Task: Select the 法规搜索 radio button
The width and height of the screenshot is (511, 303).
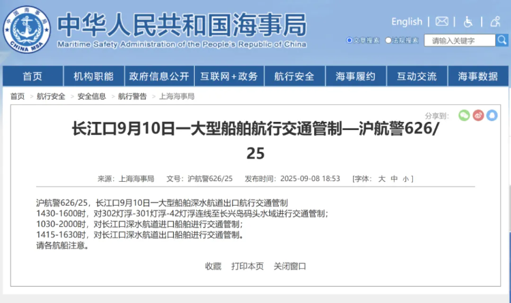Action: 388,40
